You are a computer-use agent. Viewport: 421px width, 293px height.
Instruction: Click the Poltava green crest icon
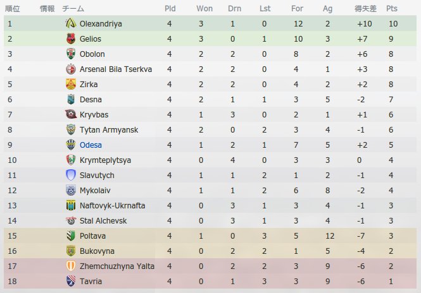pyautogui.click(x=71, y=236)
